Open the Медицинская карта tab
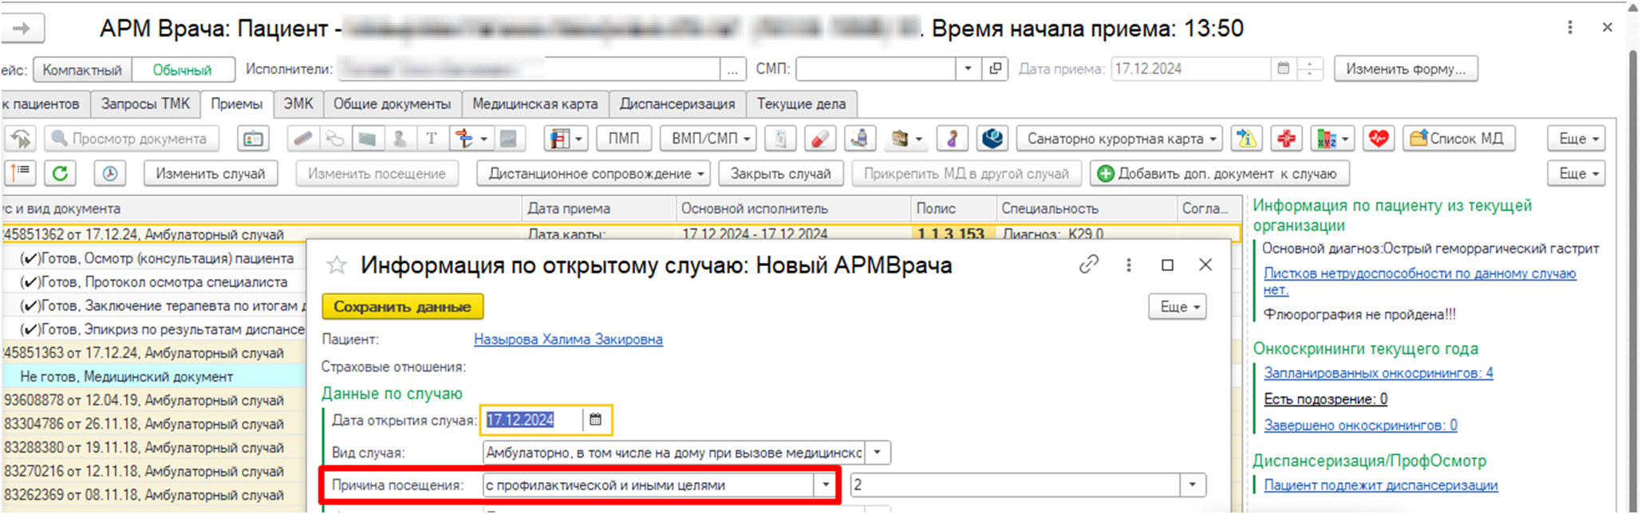The image size is (1641, 514). pyautogui.click(x=535, y=104)
